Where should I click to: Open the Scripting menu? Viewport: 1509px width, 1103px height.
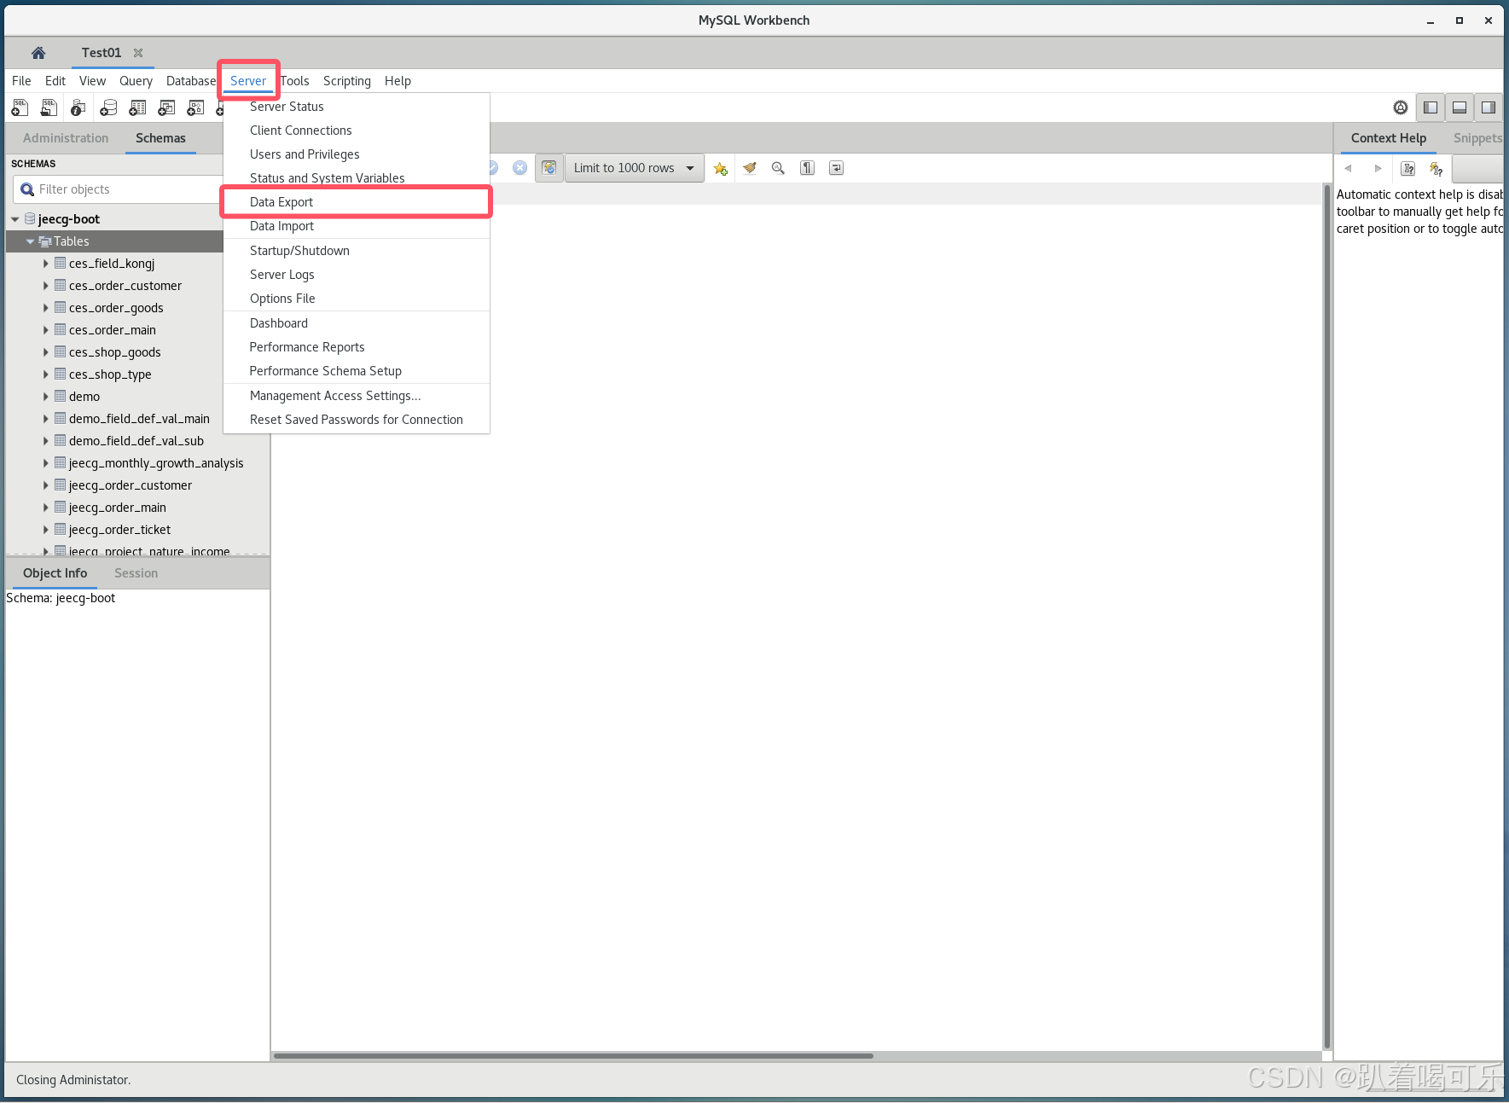pos(346,81)
